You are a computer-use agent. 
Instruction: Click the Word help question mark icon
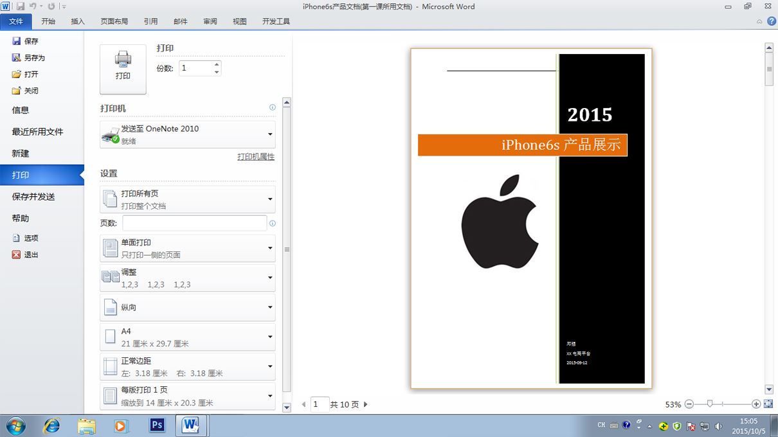pyautogui.click(x=771, y=21)
